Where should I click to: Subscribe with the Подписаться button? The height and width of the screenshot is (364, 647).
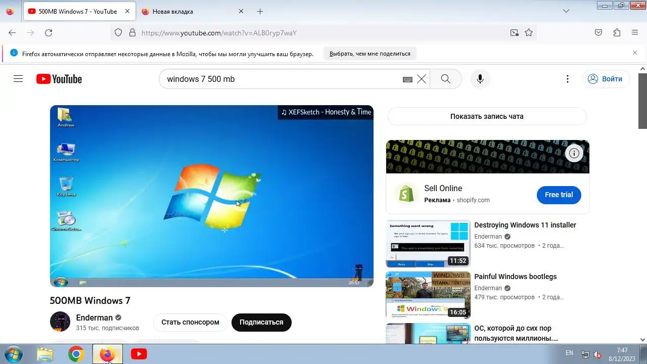(x=261, y=322)
